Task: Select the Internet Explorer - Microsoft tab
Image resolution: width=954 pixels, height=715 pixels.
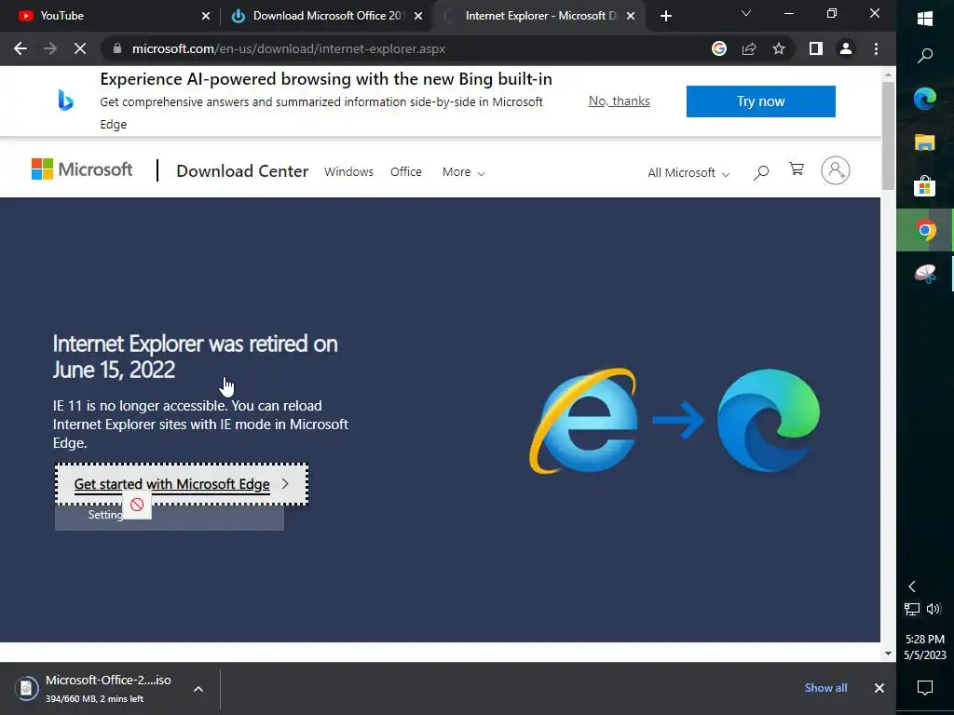Action: (539, 16)
